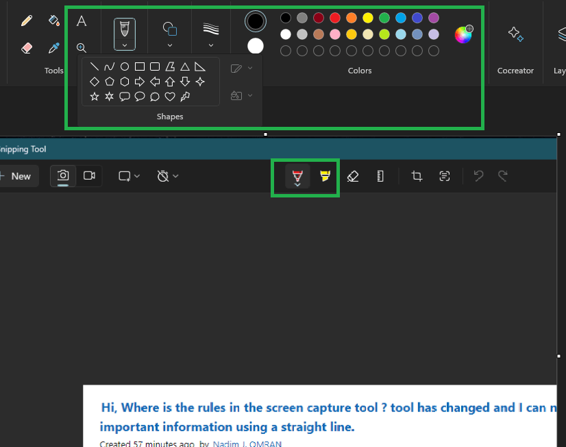Toggle the Ruler in Snipping Tool
566x447 pixels.
pyautogui.click(x=380, y=176)
